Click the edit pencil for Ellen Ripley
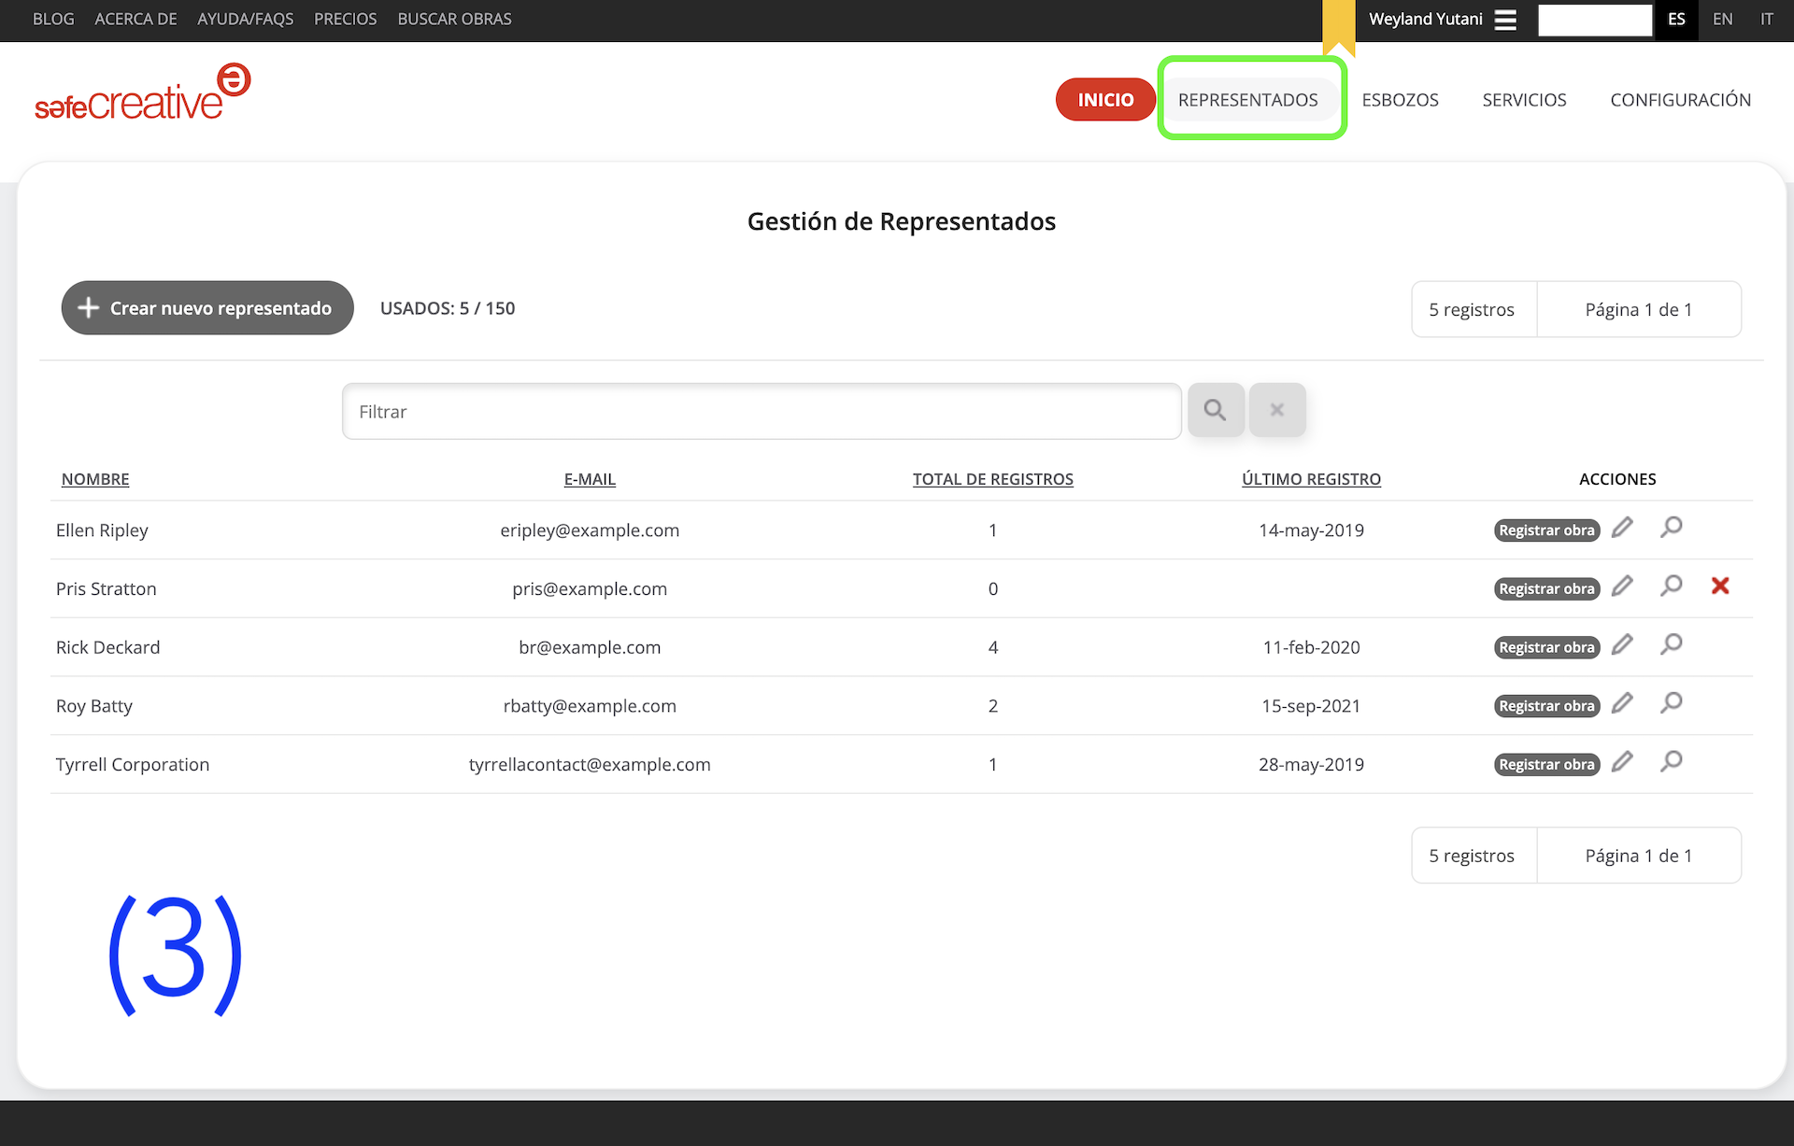 coord(1622,528)
